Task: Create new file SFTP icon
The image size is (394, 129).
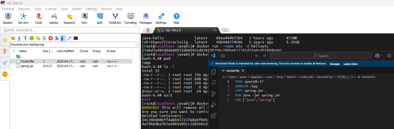Action: click(x=44, y=38)
